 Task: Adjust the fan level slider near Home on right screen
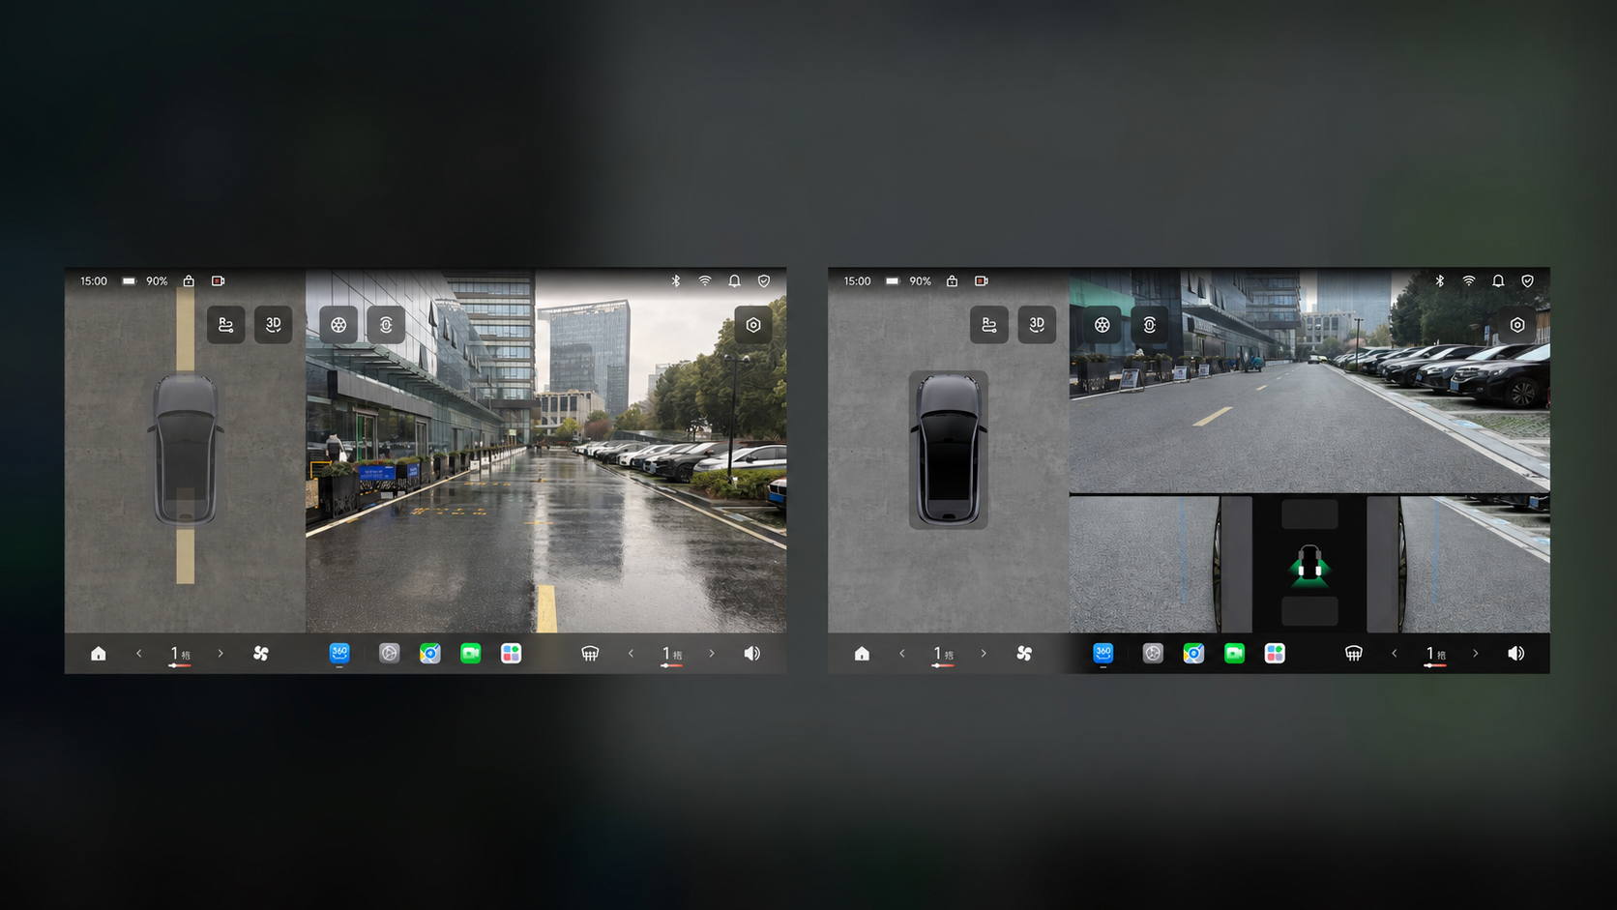943,665
